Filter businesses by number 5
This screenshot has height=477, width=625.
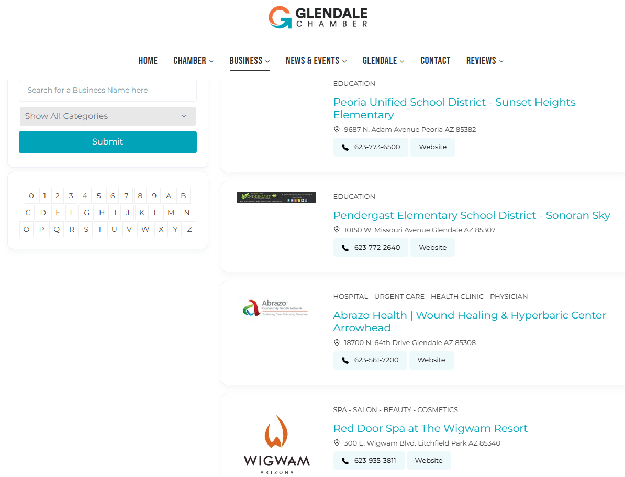pos(99,196)
